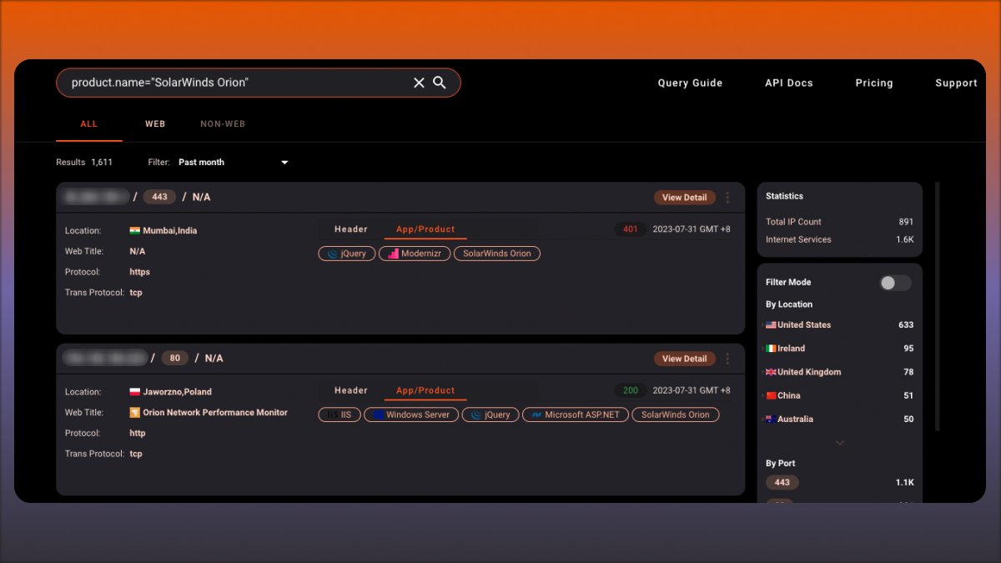The width and height of the screenshot is (1001, 563).
Task: Click the Orion web title favicon
Action: [135, 413]
